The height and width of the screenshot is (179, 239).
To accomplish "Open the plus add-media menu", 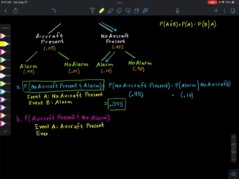I will pos(216,11).
